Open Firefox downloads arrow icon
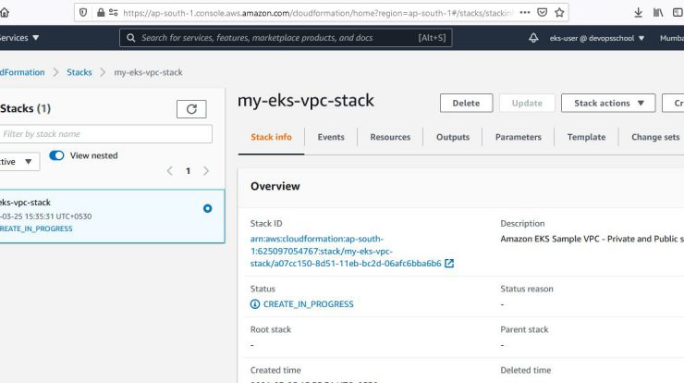Image resolution: width=684 pixels, height=383 pixels. click(x=638, y=13)
